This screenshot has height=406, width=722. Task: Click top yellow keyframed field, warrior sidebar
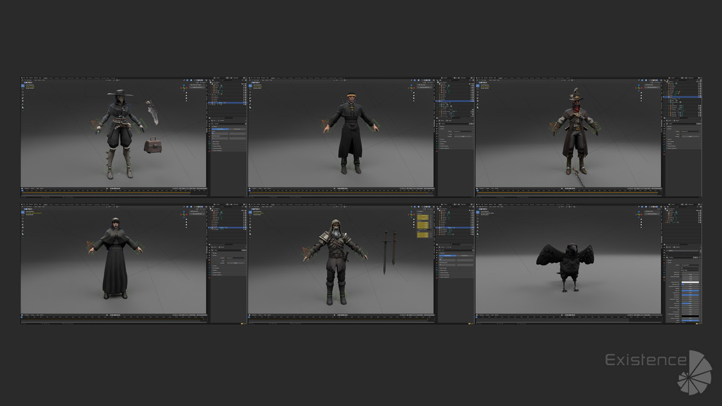point(422,216)
